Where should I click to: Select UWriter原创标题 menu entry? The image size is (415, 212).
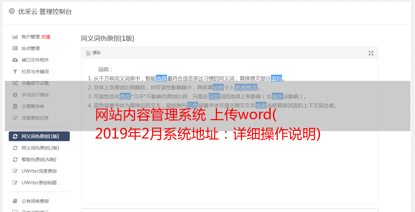click(39, 183)
